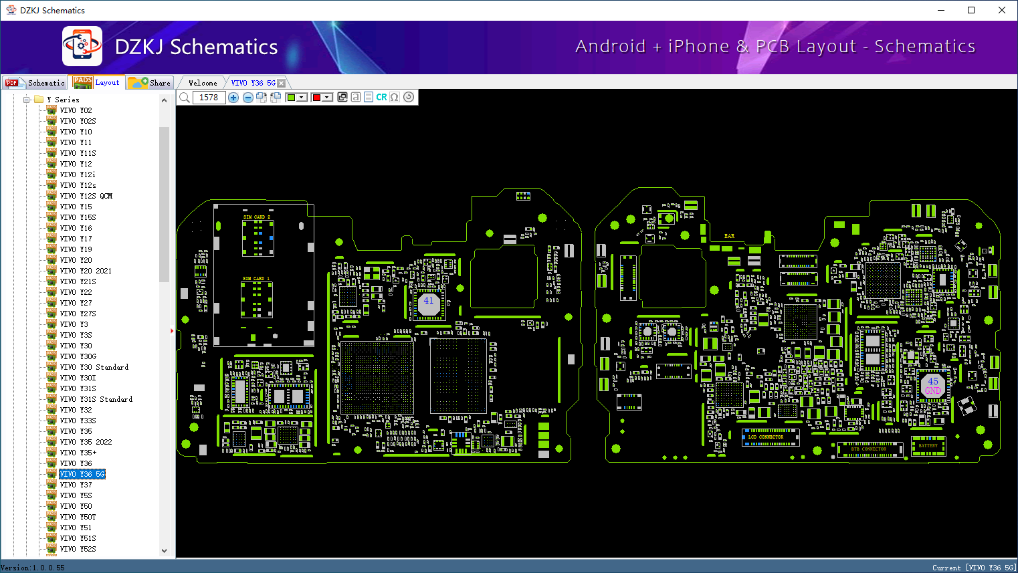Switch to the Schematic tab
The image size is (1018, 573).
pos(35,83)
